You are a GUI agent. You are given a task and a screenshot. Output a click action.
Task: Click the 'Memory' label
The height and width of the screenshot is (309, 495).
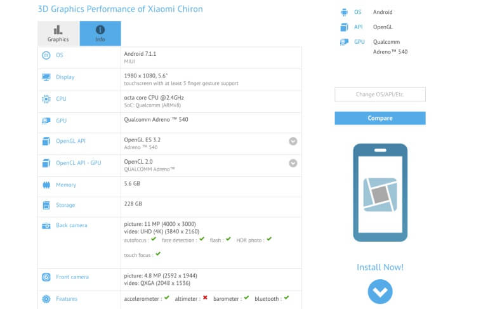tap(66, 185)
